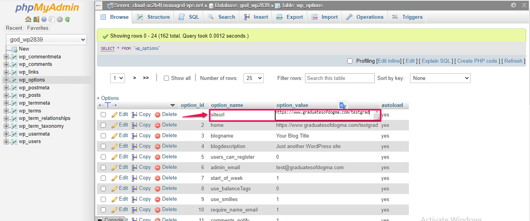Screen dimensions: 530x221
Task: Click the Edit inline link
Action: [x=389, y=61]
